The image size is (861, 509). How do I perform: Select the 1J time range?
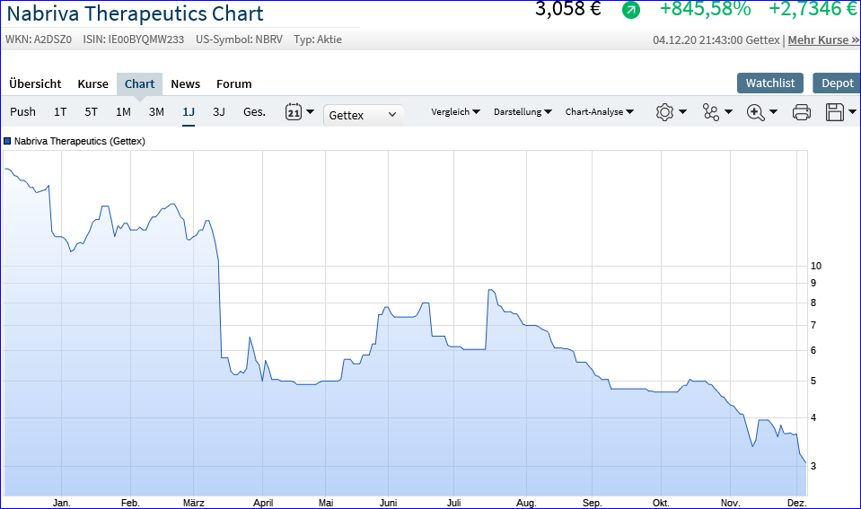coord(189,112)
